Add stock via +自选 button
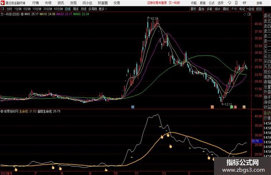 point(251,9)
